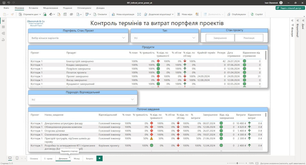
Task: Close the Детально page tab
Action: [x=69, y=157]
